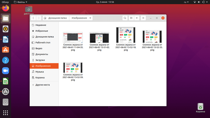Select screenshot thumbnail 2021-06-01 11-04-35.png
Screen dimensions: 210x118
(73, 38)
